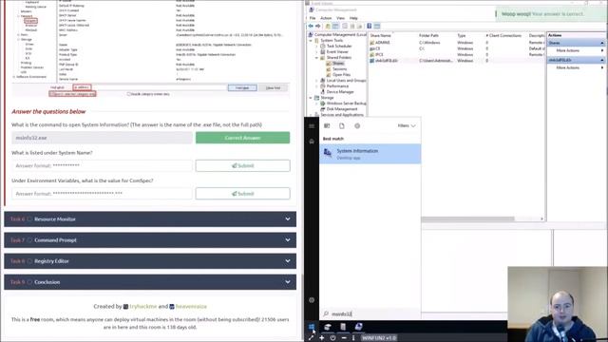Open the View menu in Computer Management

click(340, 18)
